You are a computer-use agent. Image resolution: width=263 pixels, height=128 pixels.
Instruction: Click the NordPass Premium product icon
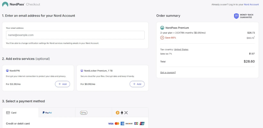pyautogui.click(x=162, y=28)
